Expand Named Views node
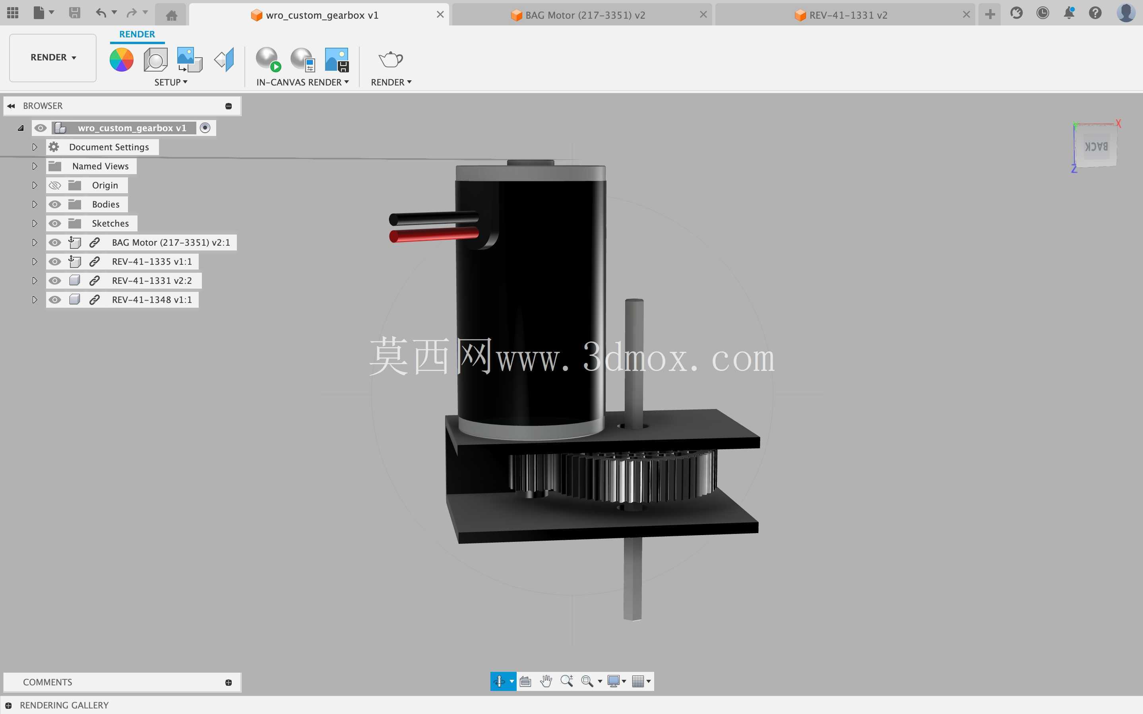The image size is (1143, 714). 35,166
